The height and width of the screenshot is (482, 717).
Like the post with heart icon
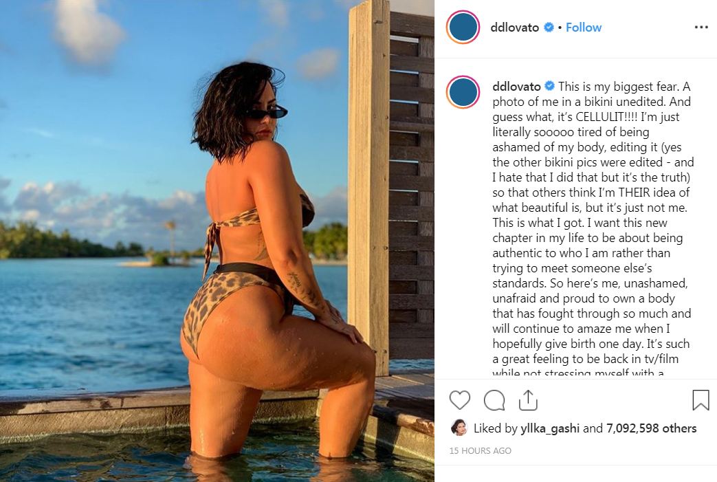pyautogui.click(x=460, y=400)
